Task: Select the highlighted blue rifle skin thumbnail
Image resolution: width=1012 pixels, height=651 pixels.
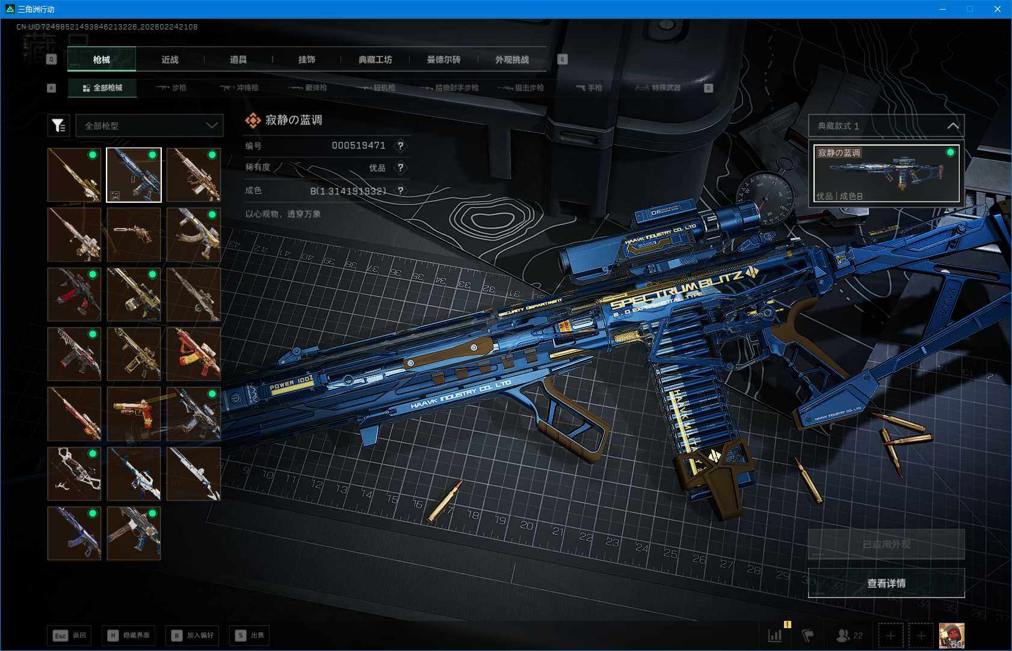Action: click(134, 174)
